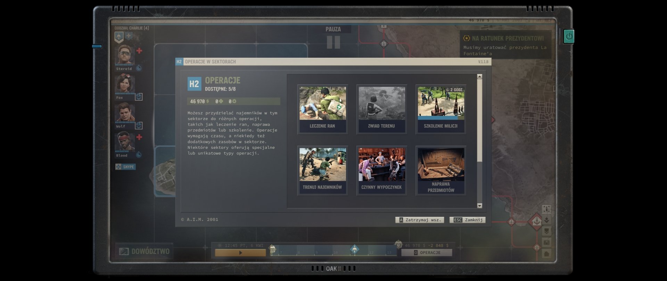667x281 pixels.
Task: Open the Szkolenie Milicji operation
Action: tap(441, 110)
